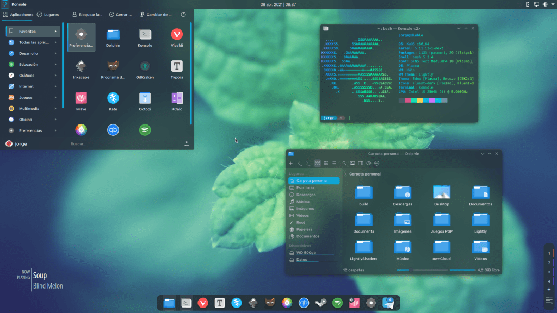Image resolution: width=557 pixels, height=313 pixels.
Task: Open Telegram from the dock
Action: coord(388,303)
